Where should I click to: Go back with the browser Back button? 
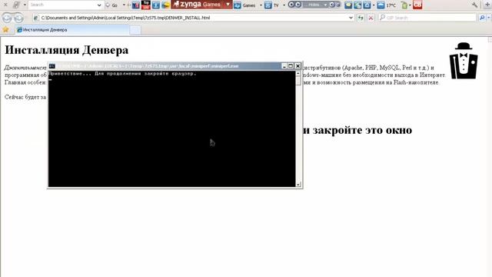pos(7,18)
